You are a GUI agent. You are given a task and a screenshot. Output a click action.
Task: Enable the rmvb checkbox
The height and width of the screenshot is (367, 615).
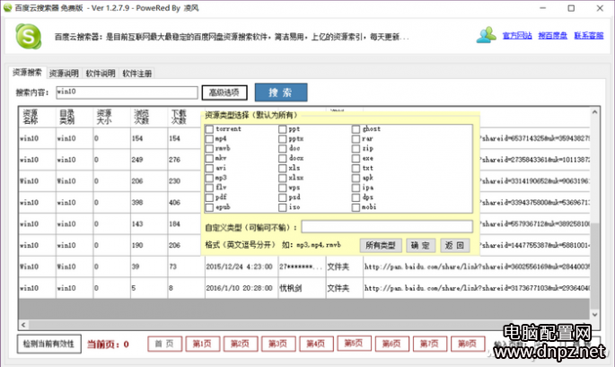click(209, 149)
